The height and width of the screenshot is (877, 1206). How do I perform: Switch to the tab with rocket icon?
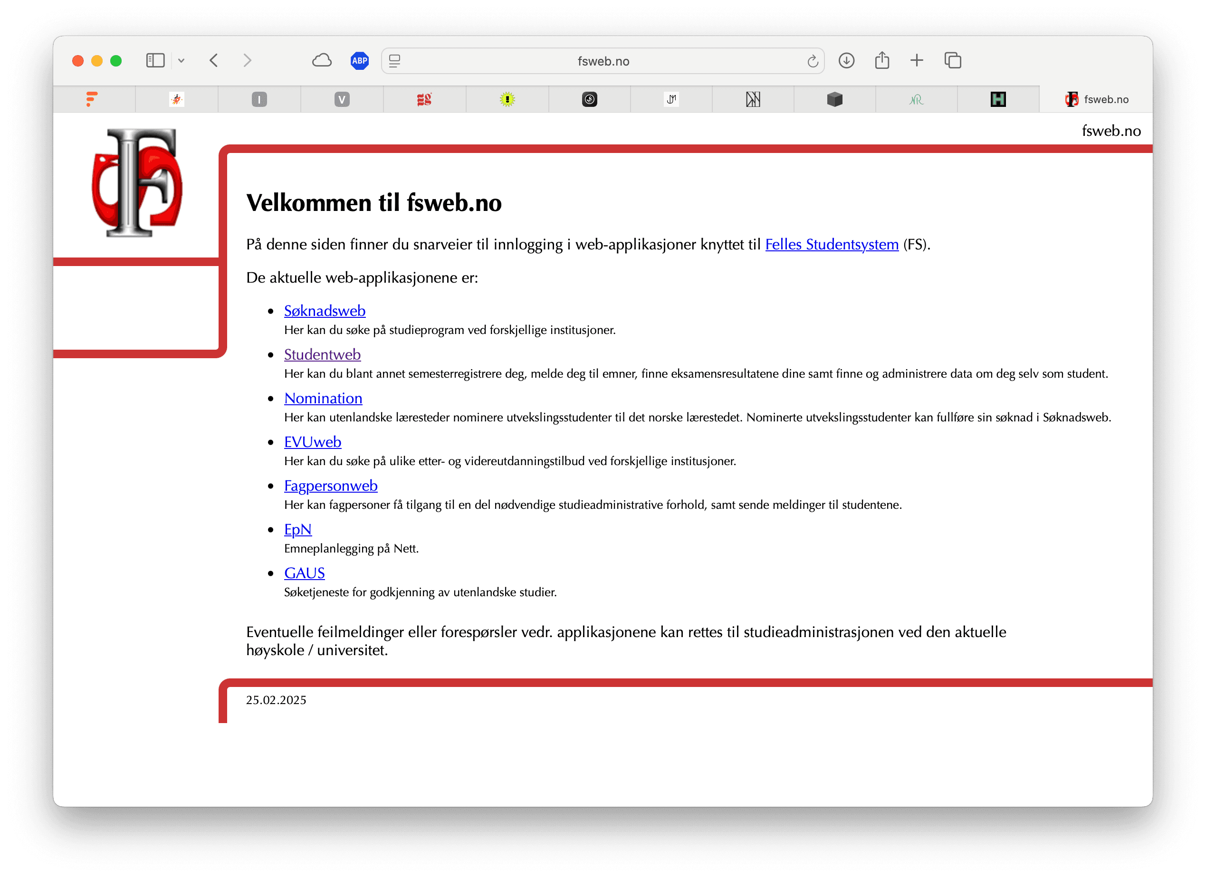pyautogui.click(x=177, y=99)
